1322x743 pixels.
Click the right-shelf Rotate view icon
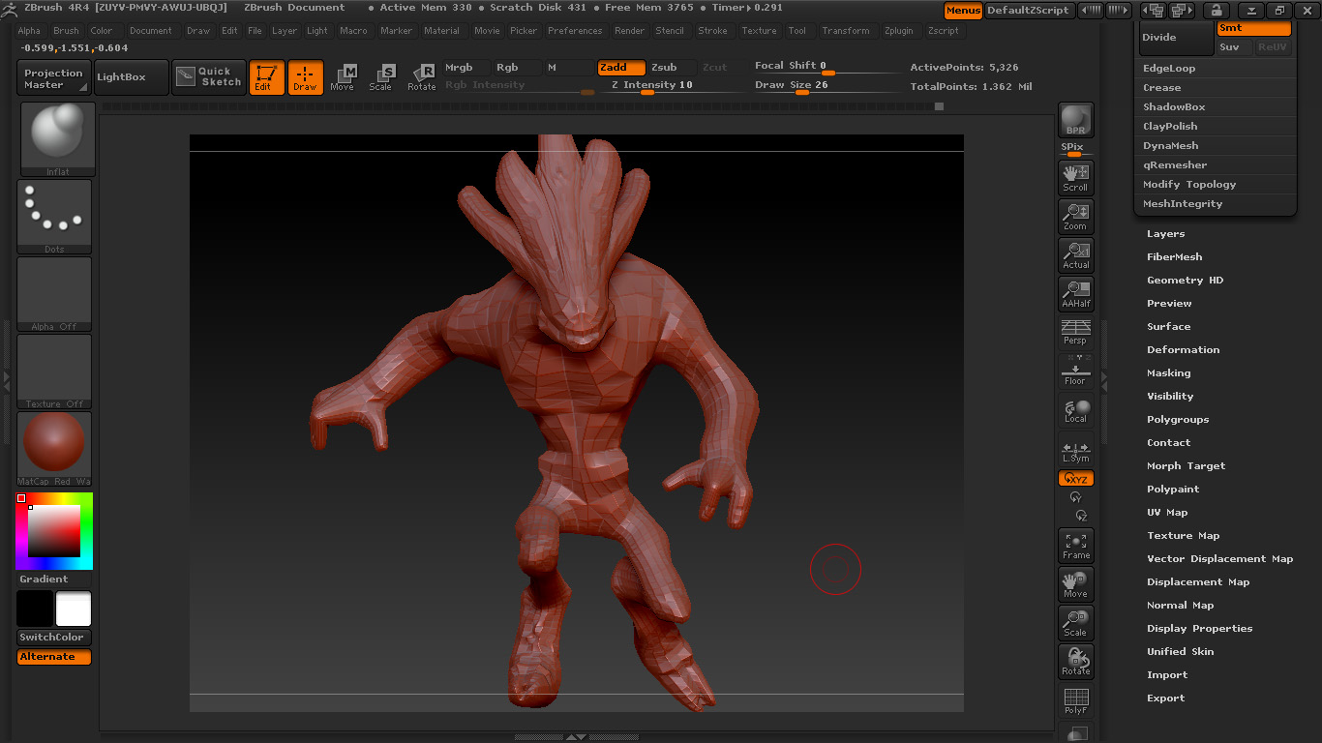click(x=1075, y=662)
